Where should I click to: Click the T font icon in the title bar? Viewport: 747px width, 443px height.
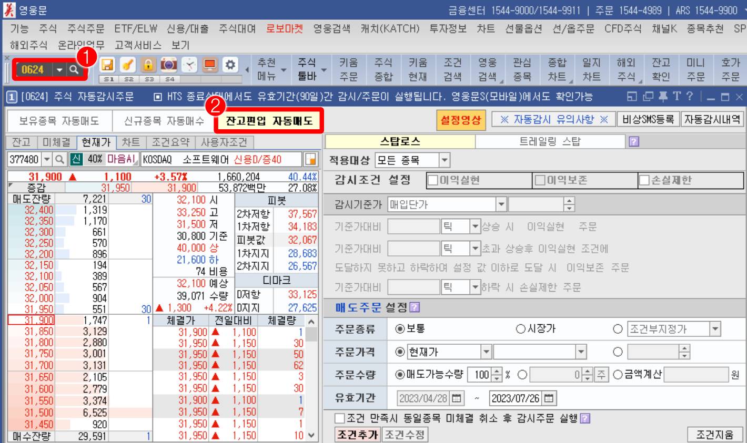pyautogui.click(x=677, y=97)
